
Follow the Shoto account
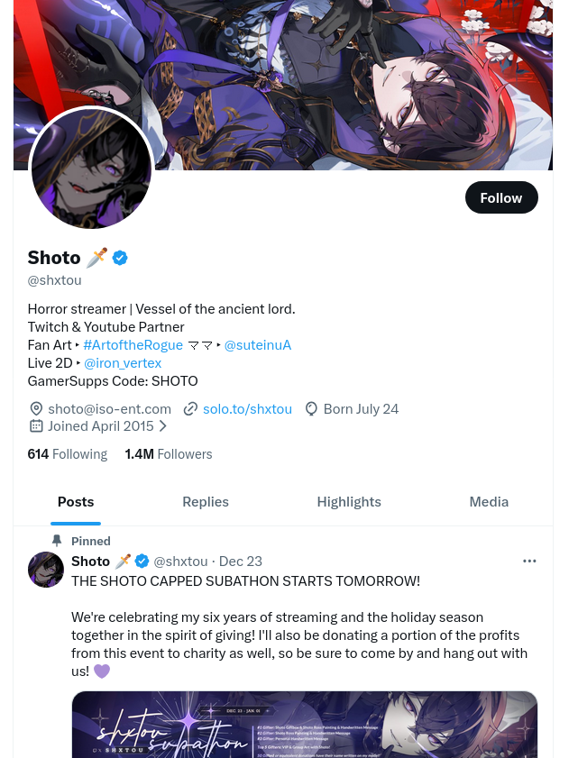pyautogui.click(x=501, y=197)
